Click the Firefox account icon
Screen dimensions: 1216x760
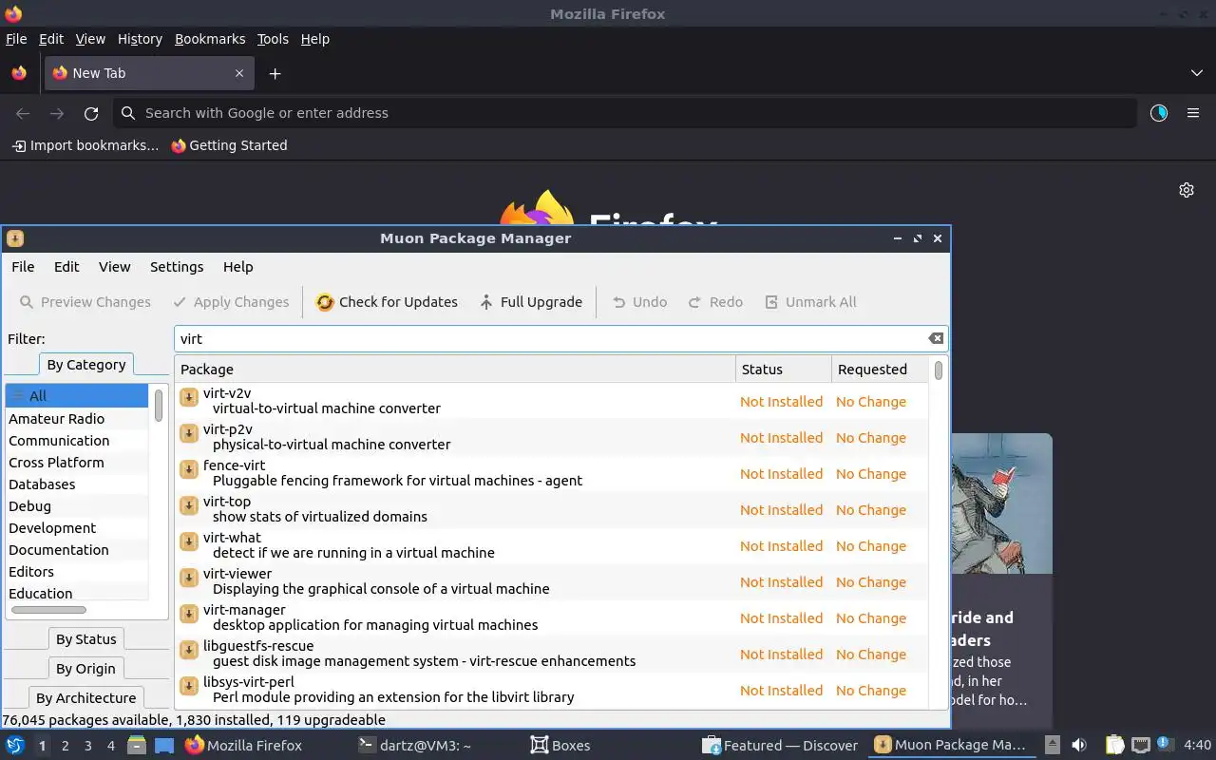(1159, 113)
